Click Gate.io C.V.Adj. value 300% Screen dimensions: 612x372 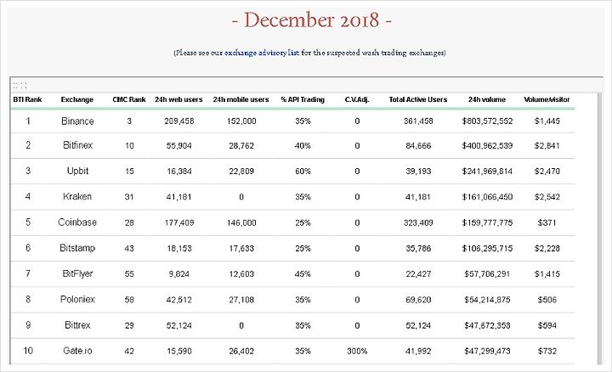pos(357,352)
